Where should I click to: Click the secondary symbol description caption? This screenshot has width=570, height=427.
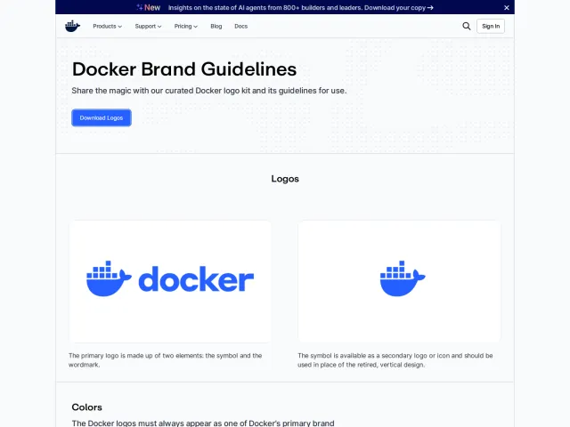[395, 359]
